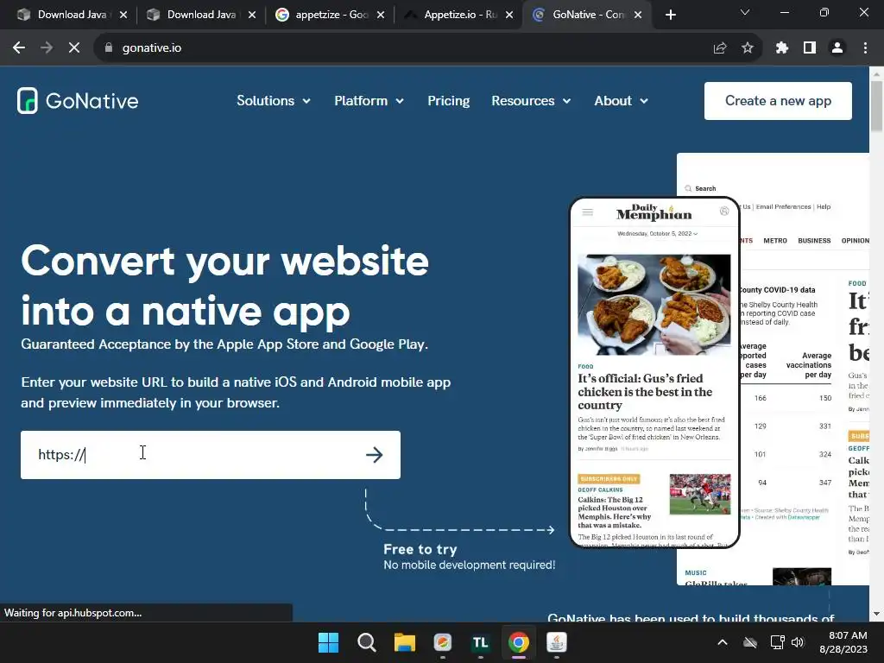Submit URL with arrow button
884x663 pixels.
click(x=375, y=455)
